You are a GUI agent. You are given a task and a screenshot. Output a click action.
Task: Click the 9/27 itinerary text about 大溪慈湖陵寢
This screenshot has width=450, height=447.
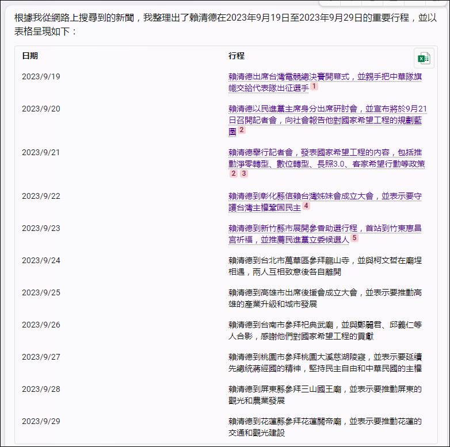click(x=325, y=363)
